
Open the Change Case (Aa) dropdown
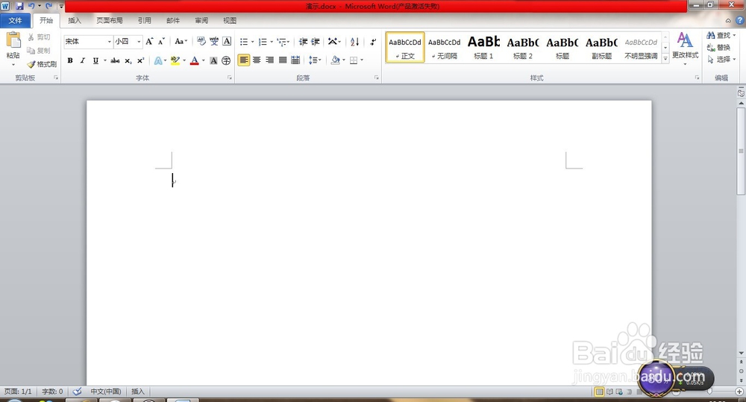(181, 41)
